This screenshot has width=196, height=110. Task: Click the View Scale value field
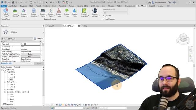31,44
